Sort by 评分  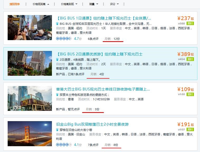click(114, 4)
